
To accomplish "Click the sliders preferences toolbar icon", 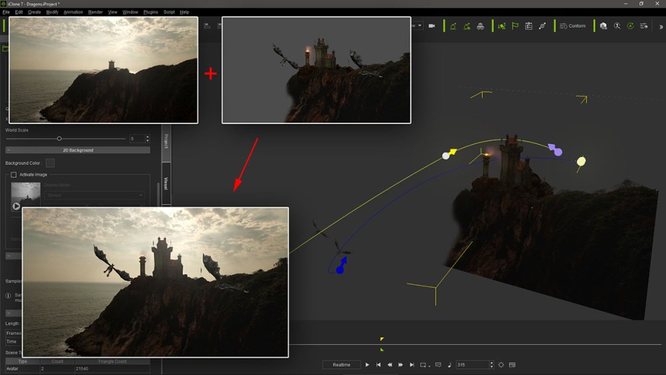I will (x=644, y=26).
